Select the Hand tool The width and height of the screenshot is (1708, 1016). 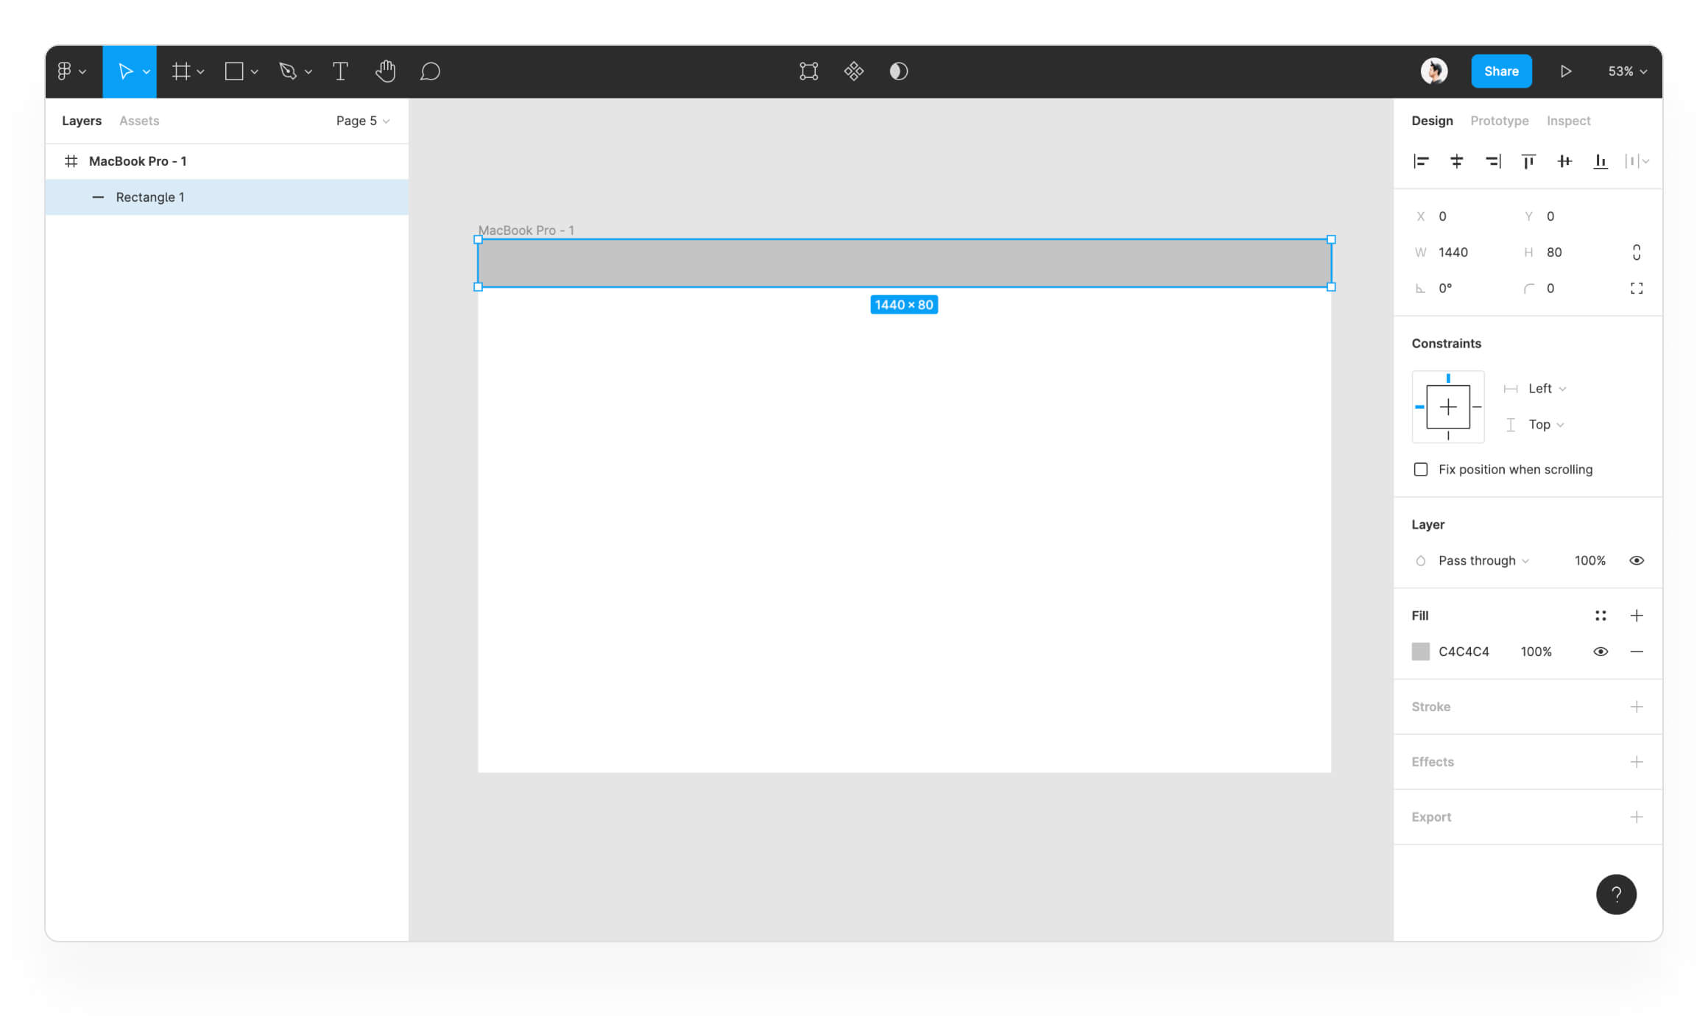click(385, 71)
